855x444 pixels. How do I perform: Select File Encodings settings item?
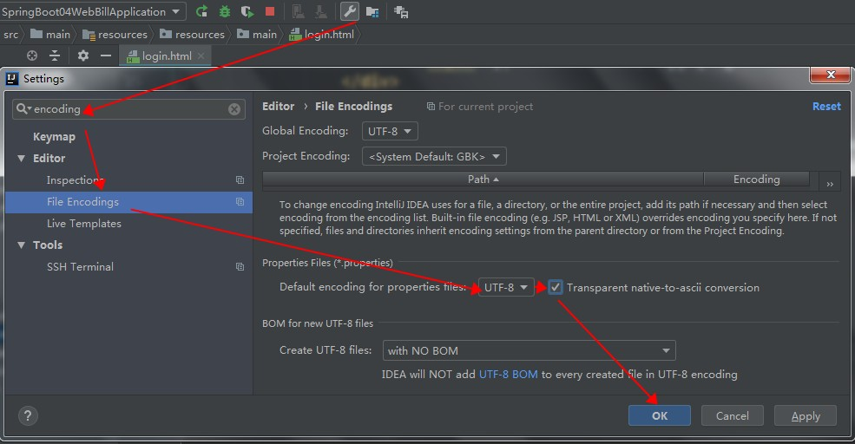(128, 201)
